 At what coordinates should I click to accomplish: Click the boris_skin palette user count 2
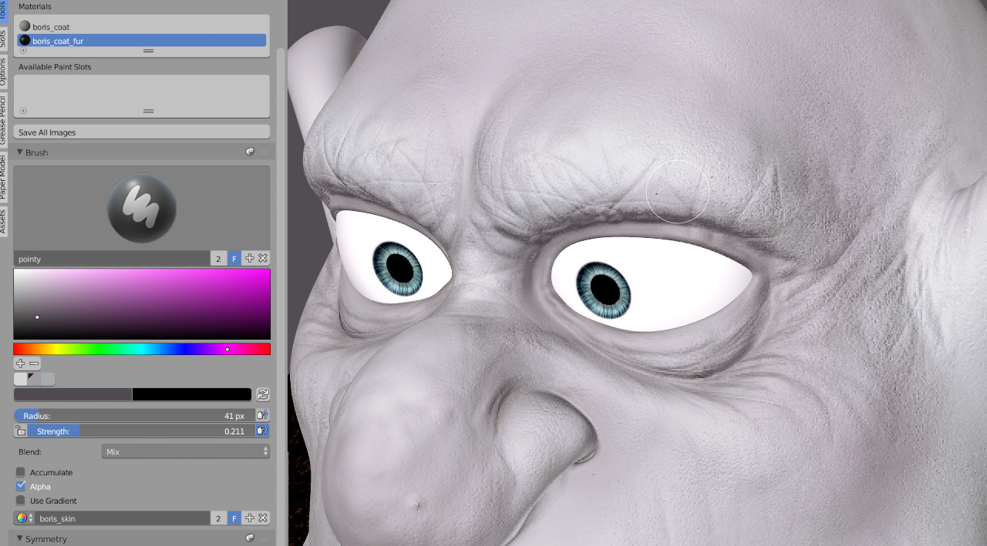point(219,518)
